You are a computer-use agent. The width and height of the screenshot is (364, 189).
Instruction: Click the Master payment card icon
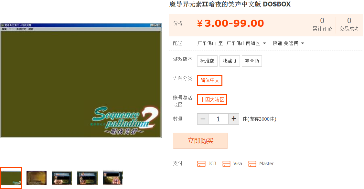click(252, 164)
